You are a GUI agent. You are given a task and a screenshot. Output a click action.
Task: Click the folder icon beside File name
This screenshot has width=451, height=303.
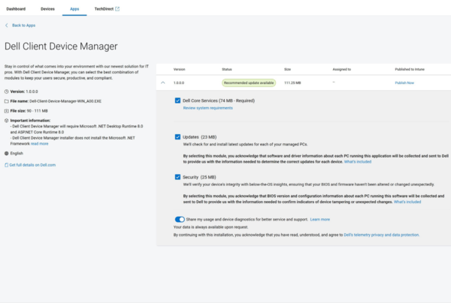pos(7,100)
